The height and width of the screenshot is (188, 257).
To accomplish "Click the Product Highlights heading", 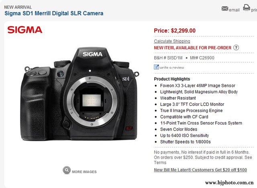I will pyautogui.click(x=172, y=79).
